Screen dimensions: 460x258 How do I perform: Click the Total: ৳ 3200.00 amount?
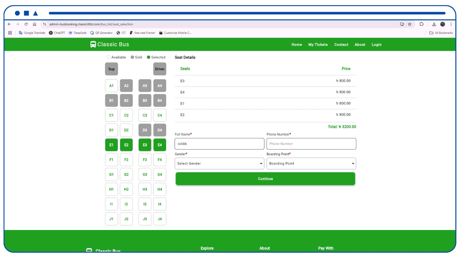coord(342,127)
